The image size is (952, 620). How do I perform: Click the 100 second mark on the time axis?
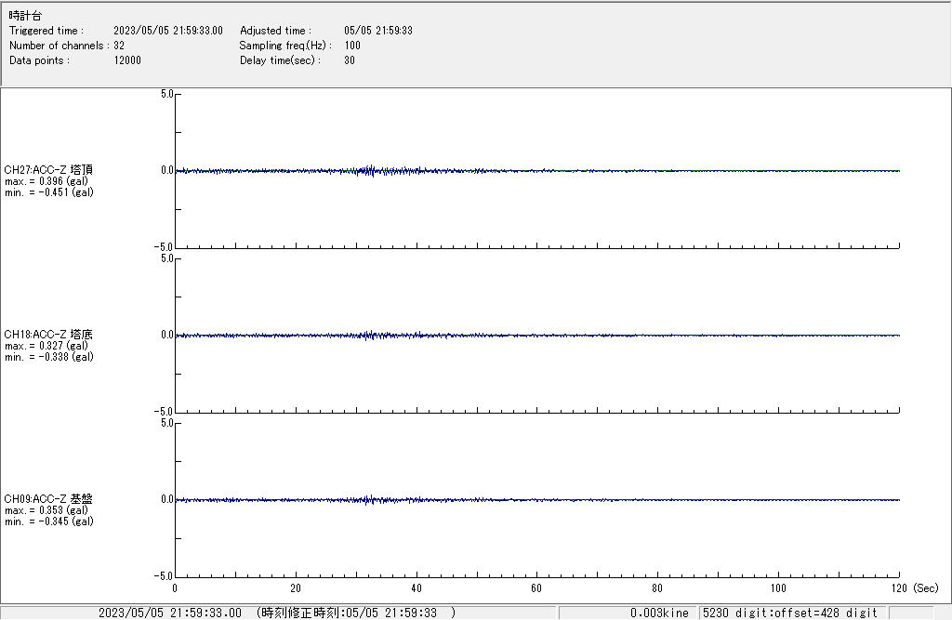pyautogui.click(x=778, y=588)
